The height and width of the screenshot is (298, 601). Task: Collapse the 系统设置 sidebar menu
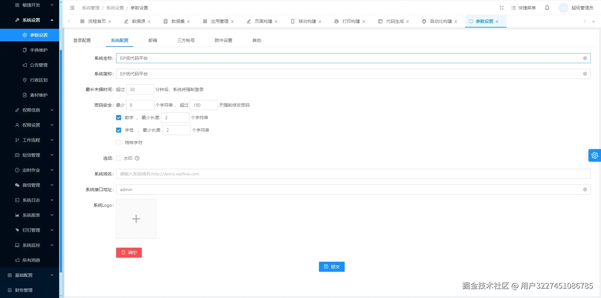pos(29,20)
